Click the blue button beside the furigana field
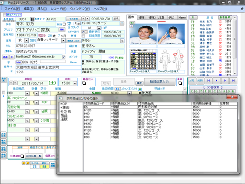Viewport: 245px width, 184px height. pos(62,29)
